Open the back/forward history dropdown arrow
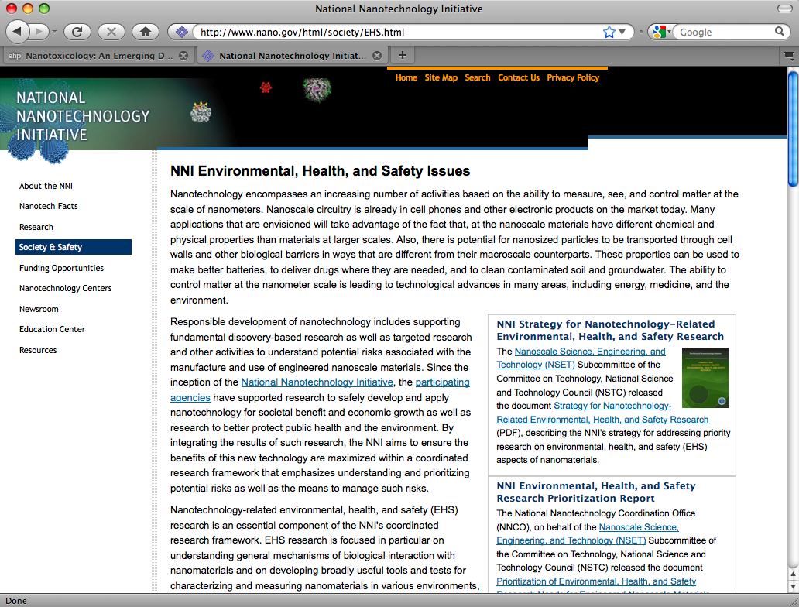The width and height of the screenshot is (799, 607). 54,32
